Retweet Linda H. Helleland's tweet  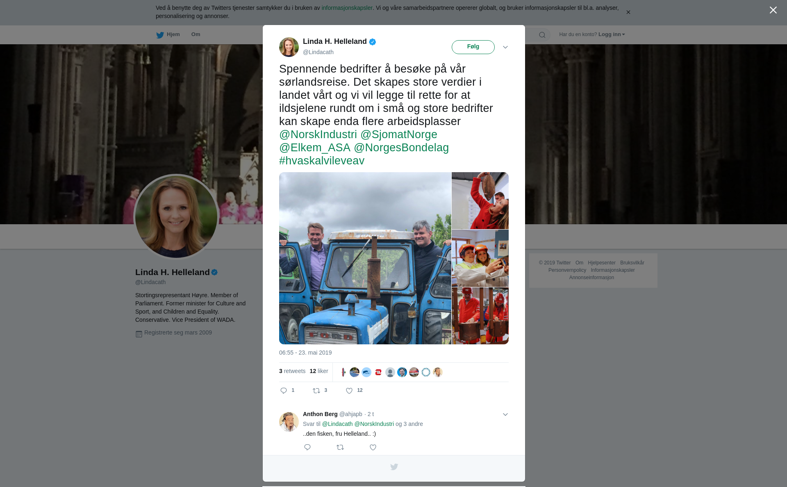[316, 391]
